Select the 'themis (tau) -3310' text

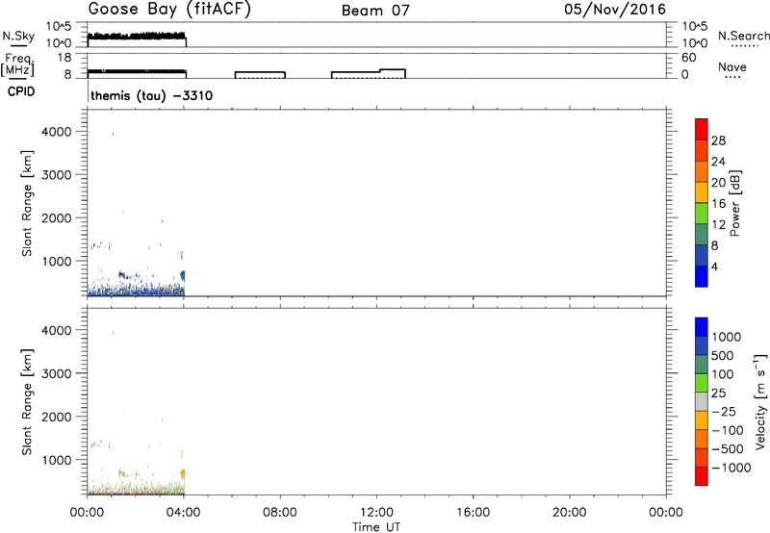pos(152,95)
